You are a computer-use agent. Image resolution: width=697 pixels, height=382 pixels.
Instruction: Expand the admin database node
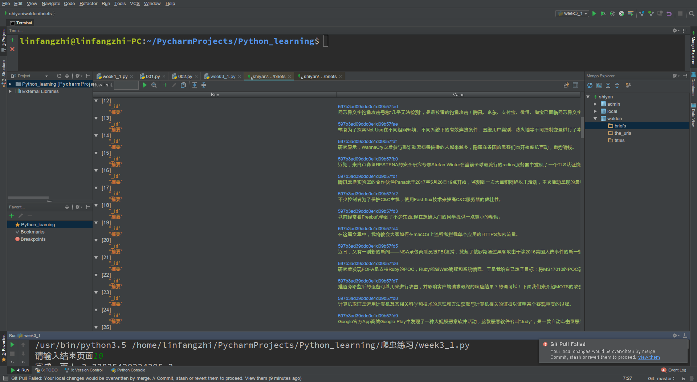pyautogui.click(x=595, y=104)
